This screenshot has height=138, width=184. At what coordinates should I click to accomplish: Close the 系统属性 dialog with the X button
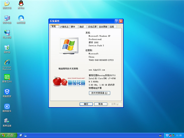[121, 21]
